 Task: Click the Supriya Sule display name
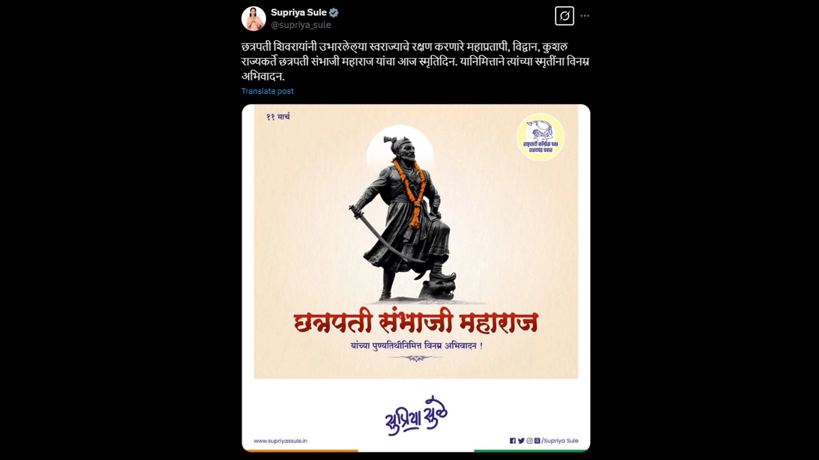coord(298,12)
